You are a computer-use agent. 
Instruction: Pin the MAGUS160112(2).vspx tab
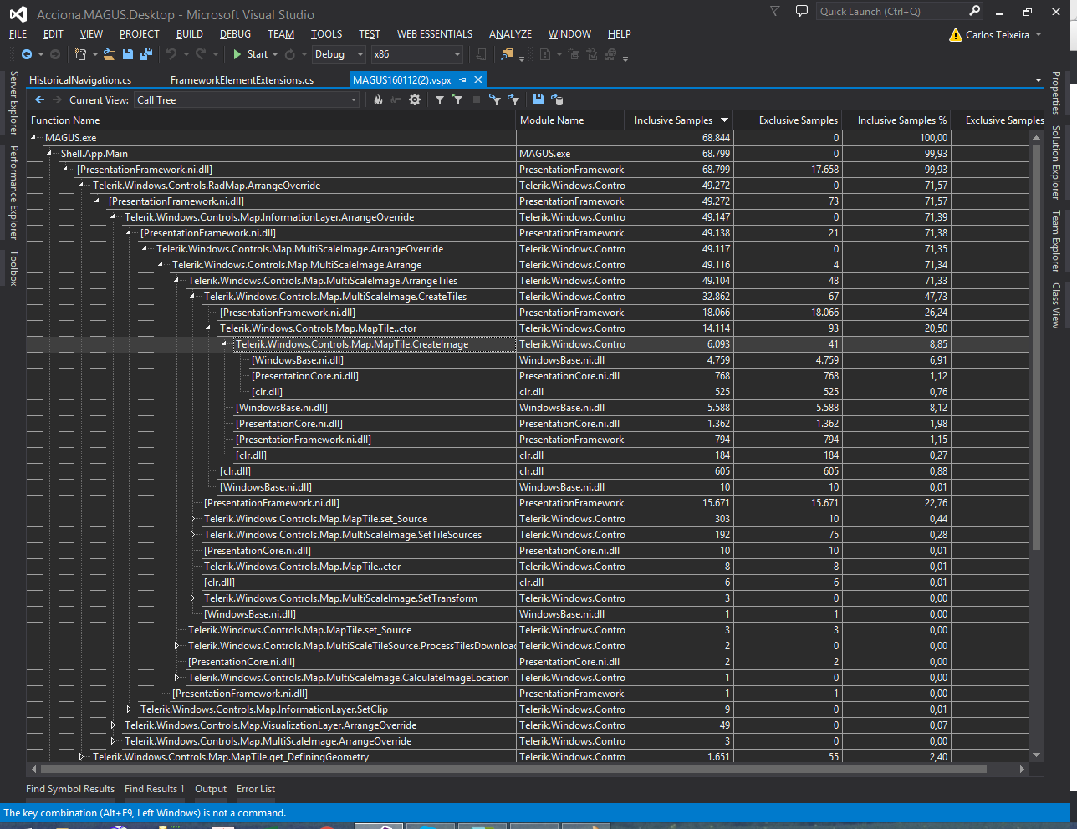(463, 80)
